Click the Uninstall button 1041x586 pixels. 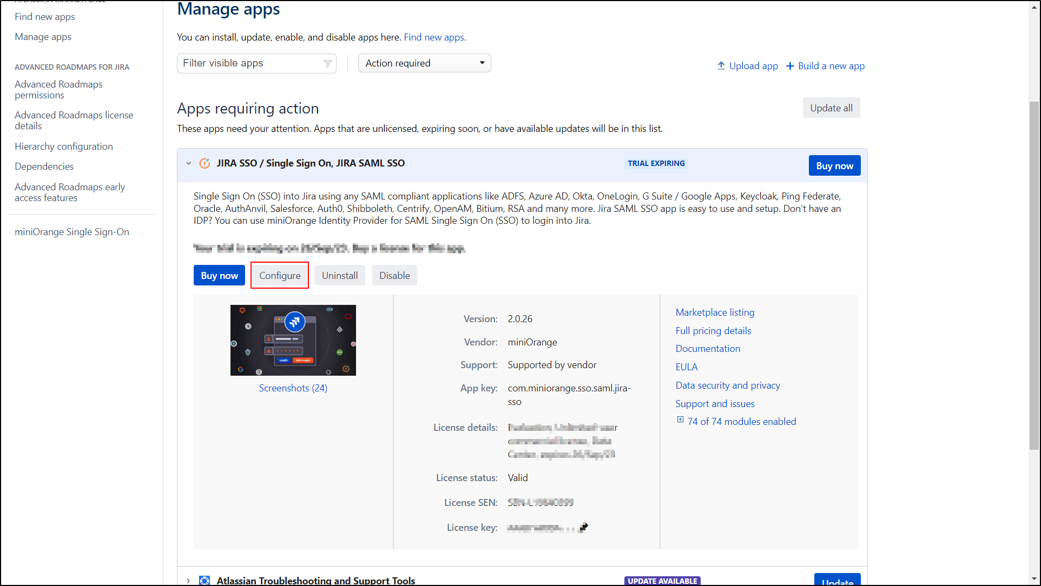coord(340,276)
